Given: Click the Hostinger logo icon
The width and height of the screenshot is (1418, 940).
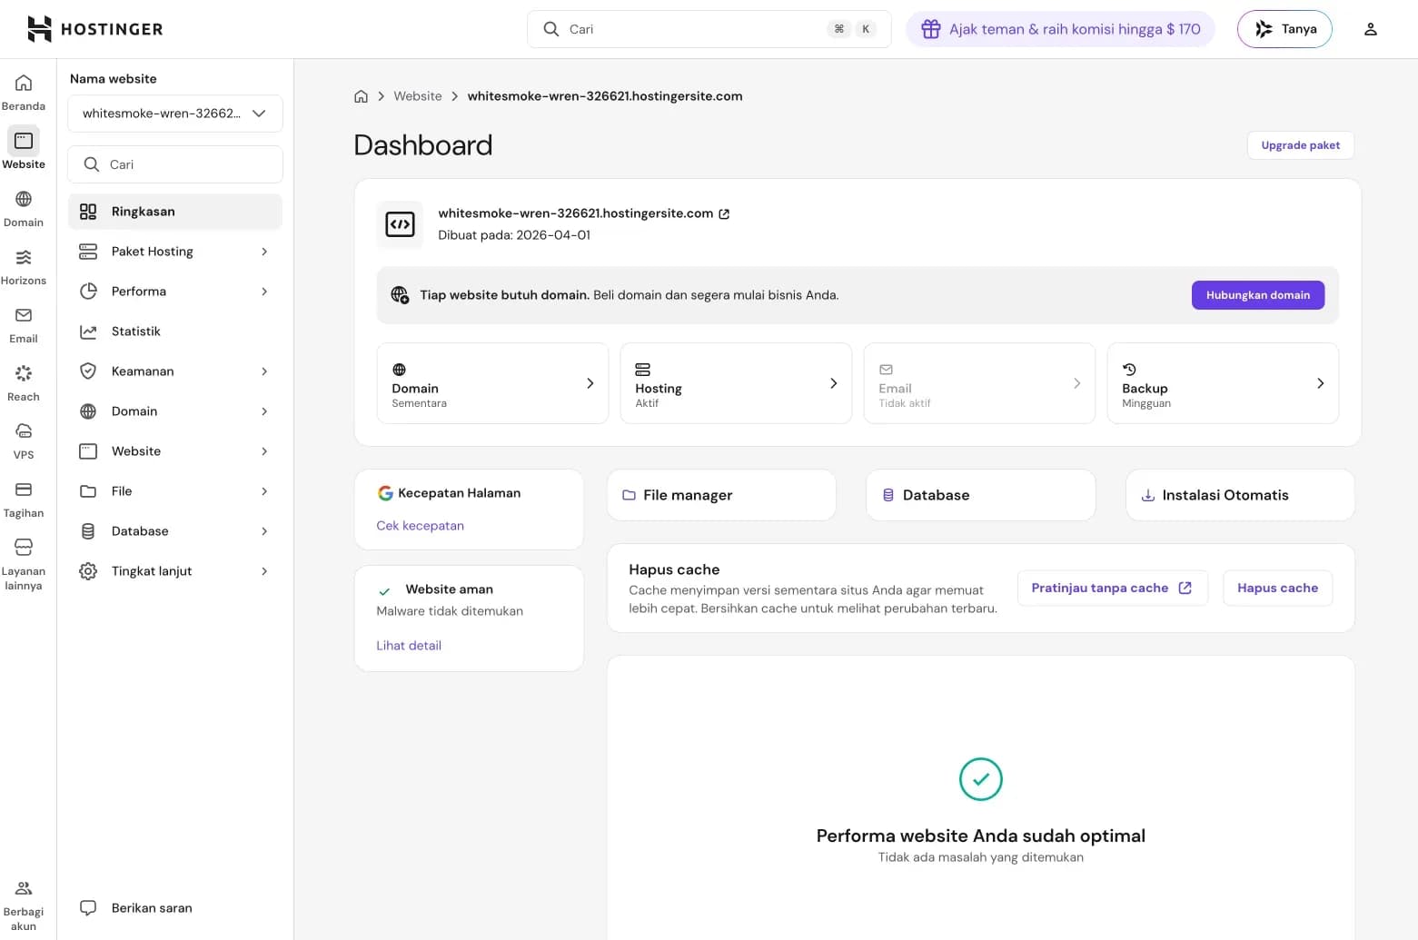Looking at the screenshot, I should point(39,29).
